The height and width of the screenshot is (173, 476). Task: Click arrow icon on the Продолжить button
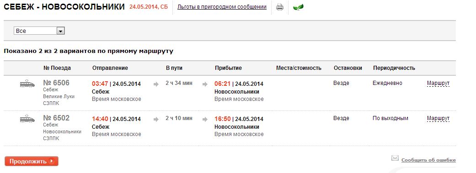tap(51, 161)
